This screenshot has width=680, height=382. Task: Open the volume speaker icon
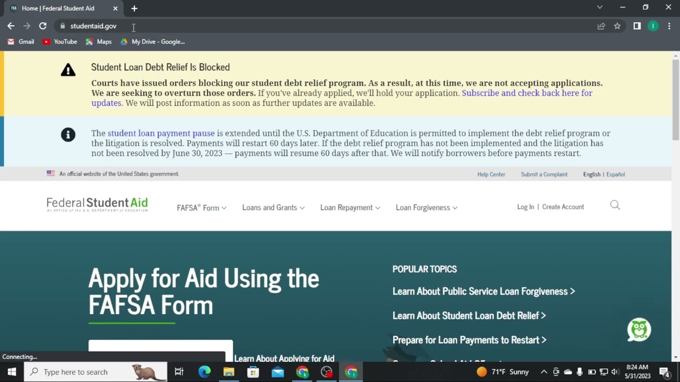615,372
